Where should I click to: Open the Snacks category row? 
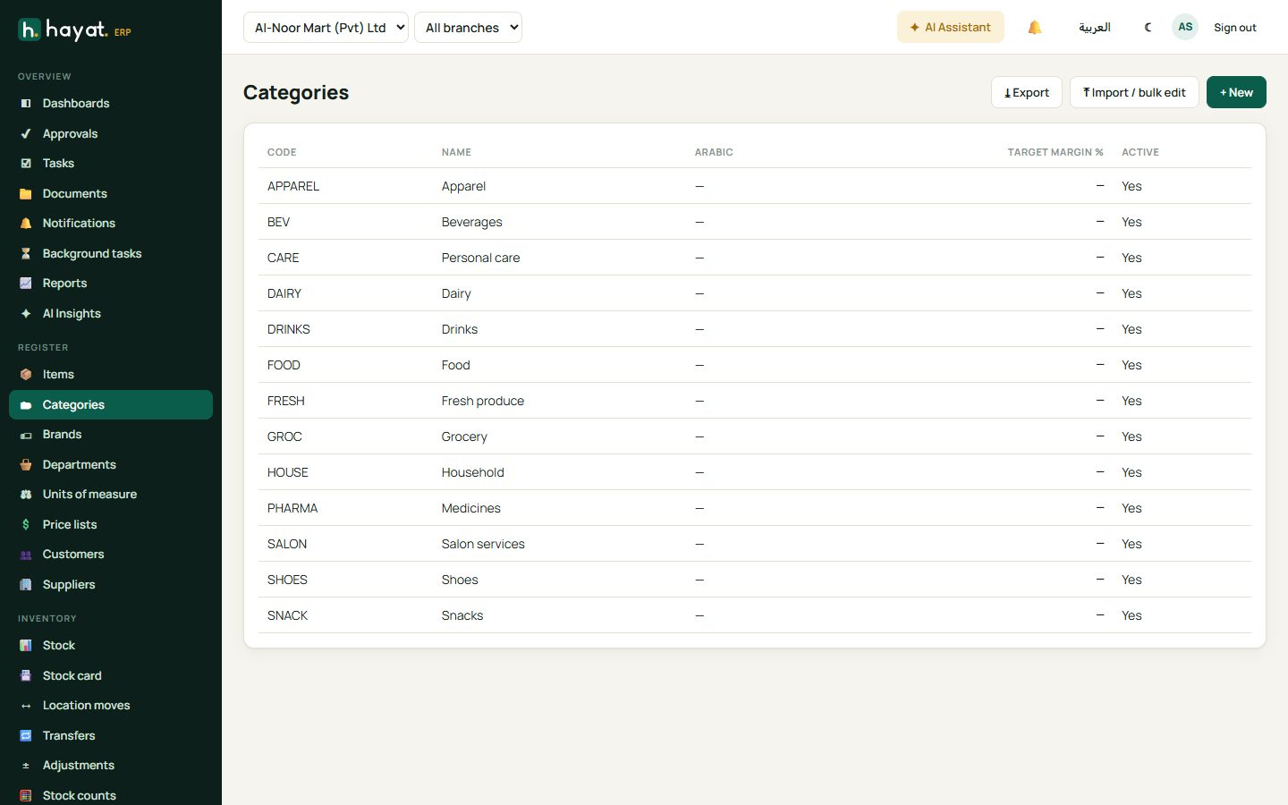coord(755,615)
